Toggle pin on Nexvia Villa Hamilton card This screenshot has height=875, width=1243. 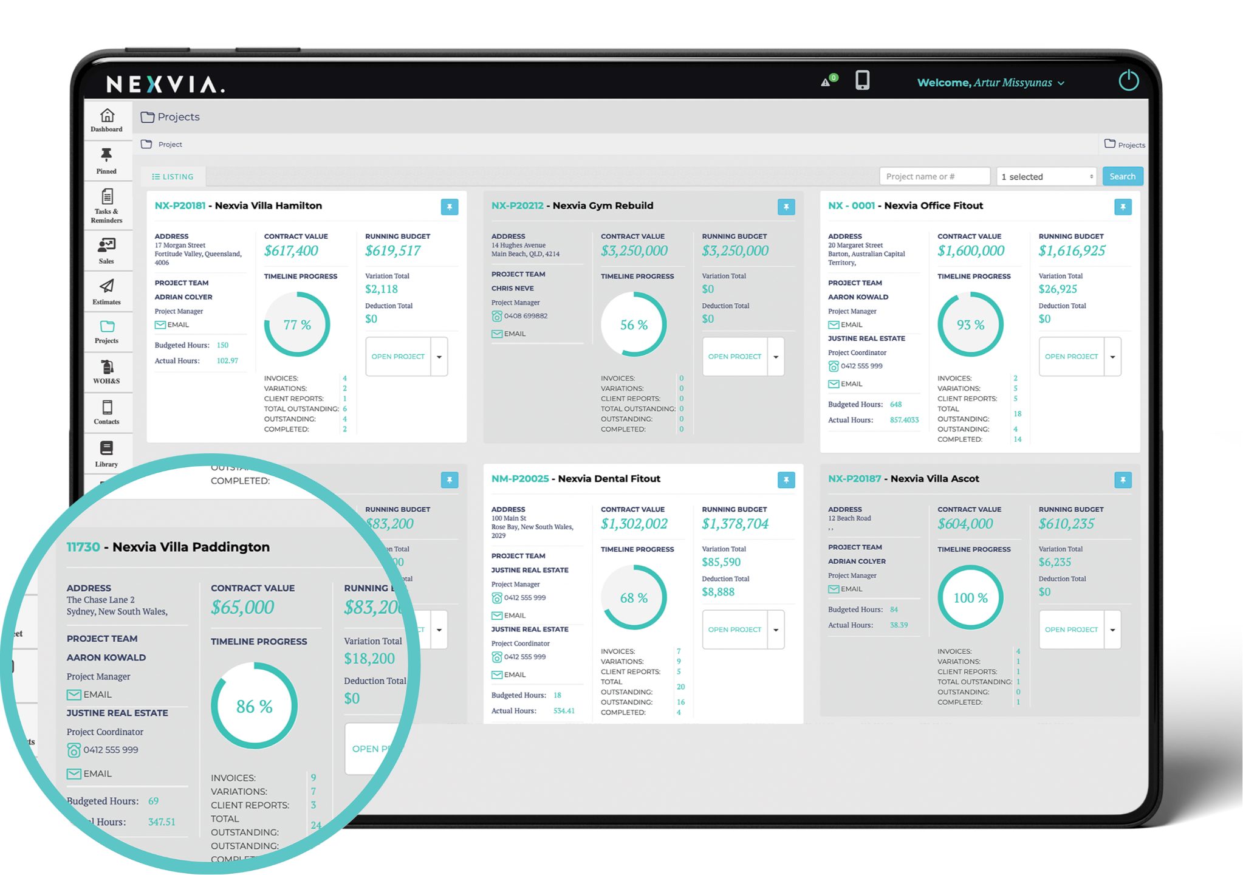(x=450, y=207)
